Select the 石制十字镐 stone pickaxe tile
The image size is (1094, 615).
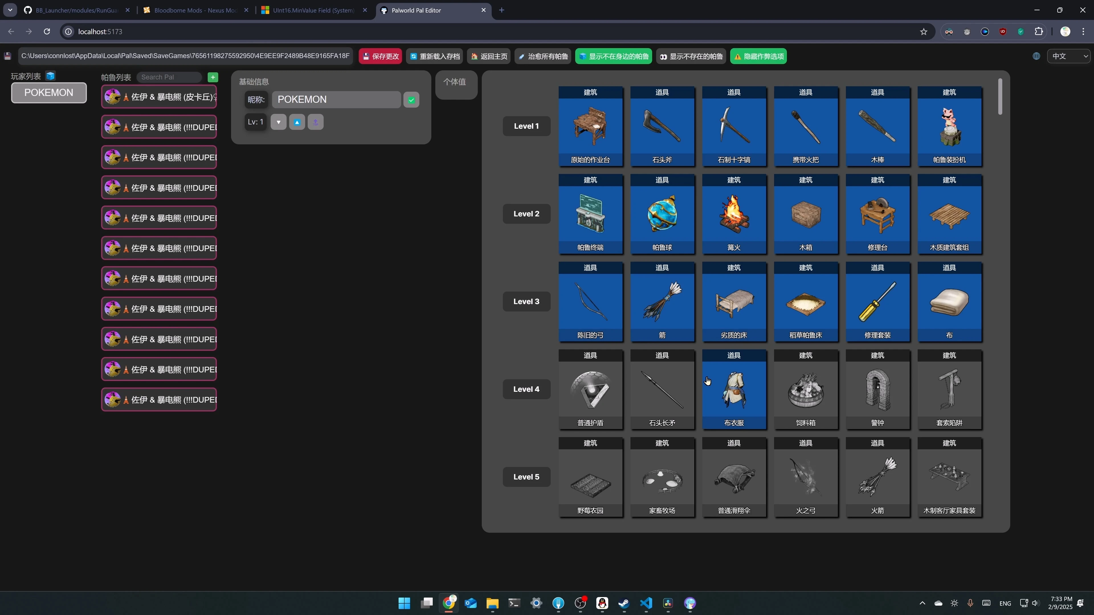click(734, 126)
